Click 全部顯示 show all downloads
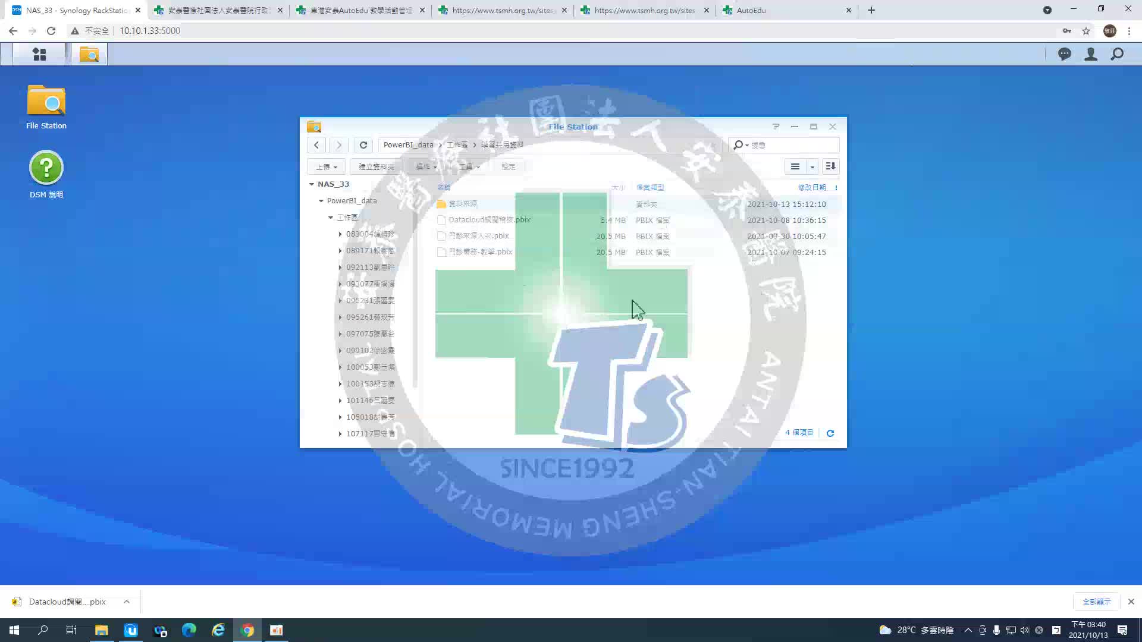This screenshot has width=1142, height=642. click(1097, 602)
